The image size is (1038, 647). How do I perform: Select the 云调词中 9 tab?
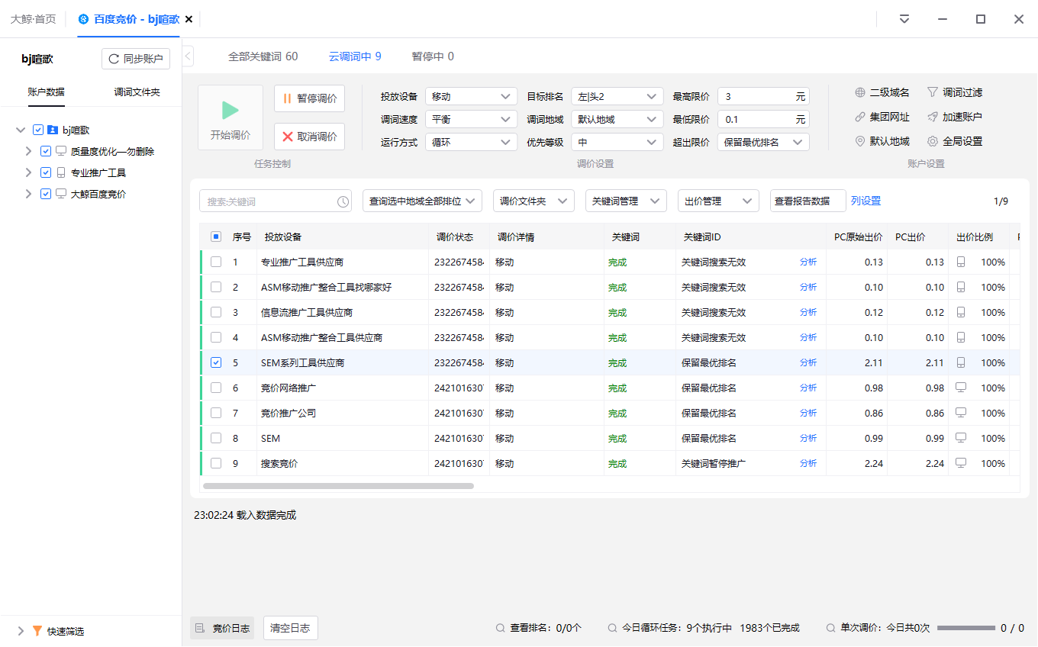click(355, 56)
